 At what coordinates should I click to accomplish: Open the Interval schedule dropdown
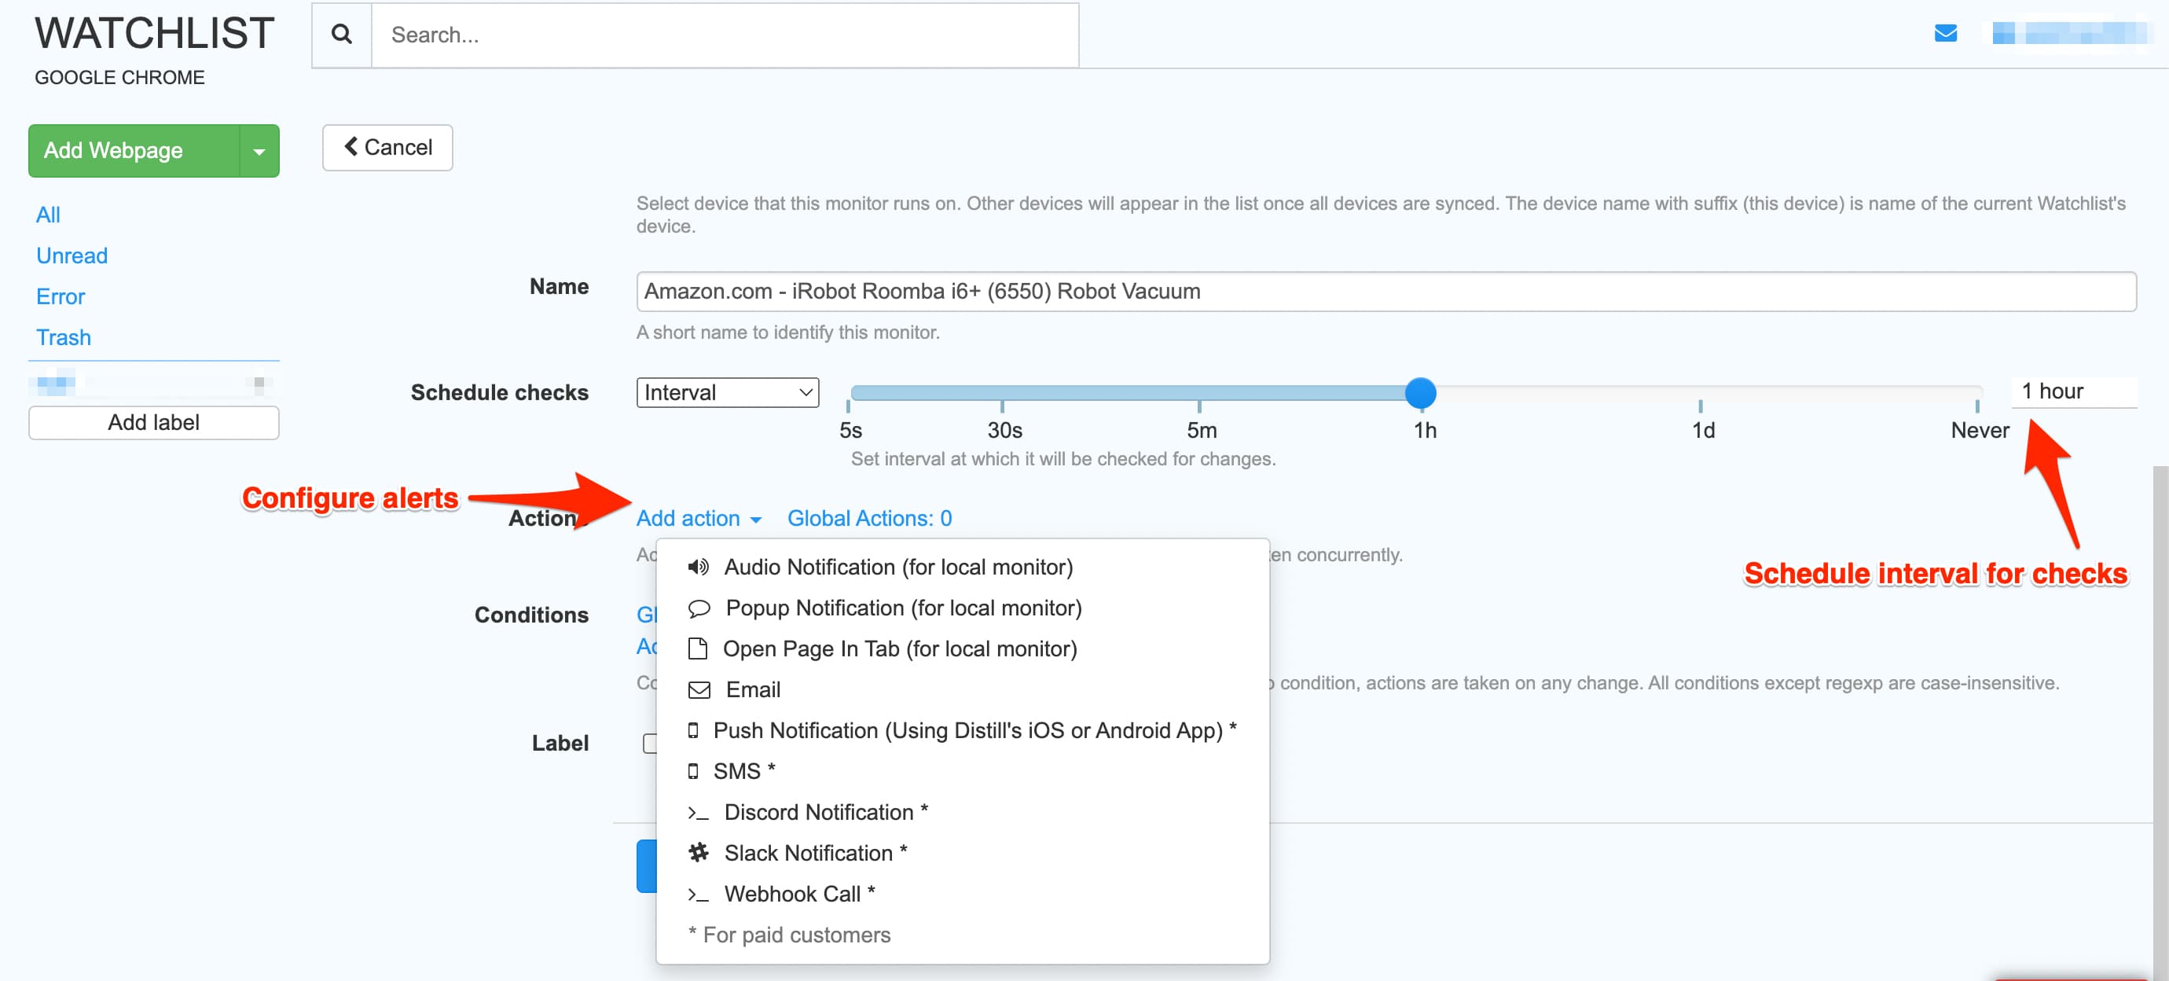click(x=727, y=391)
